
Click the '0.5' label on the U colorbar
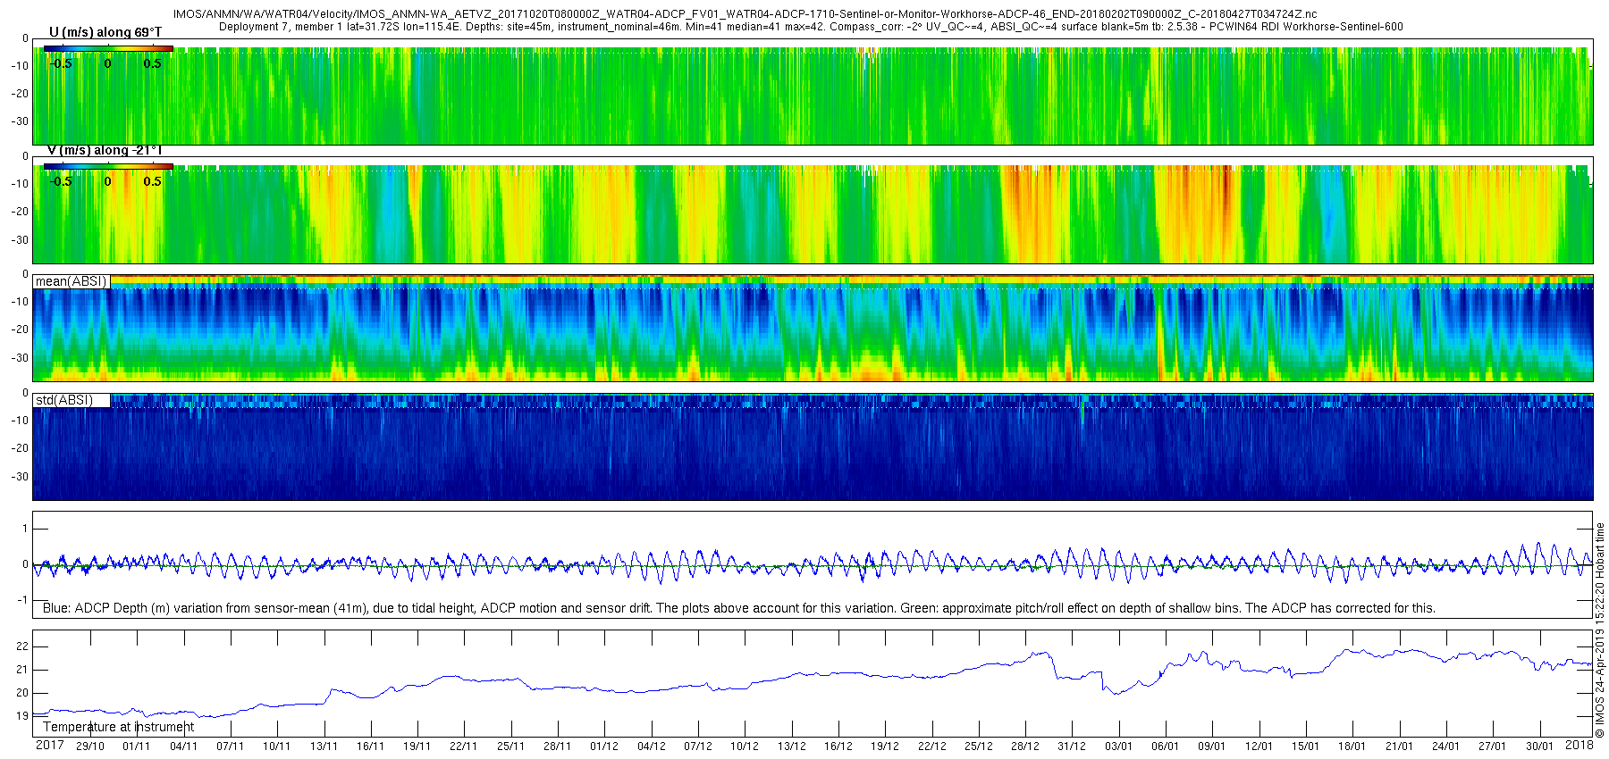click(153, 63)
